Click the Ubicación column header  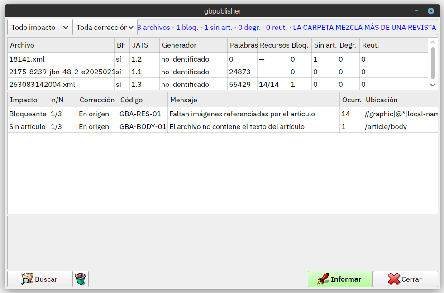(401, 100)
